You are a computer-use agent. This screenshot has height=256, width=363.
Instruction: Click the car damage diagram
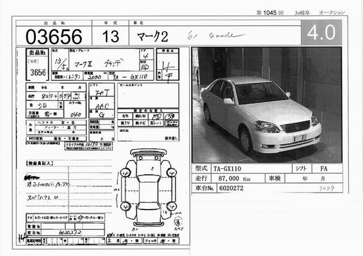(x=149, y=187)
